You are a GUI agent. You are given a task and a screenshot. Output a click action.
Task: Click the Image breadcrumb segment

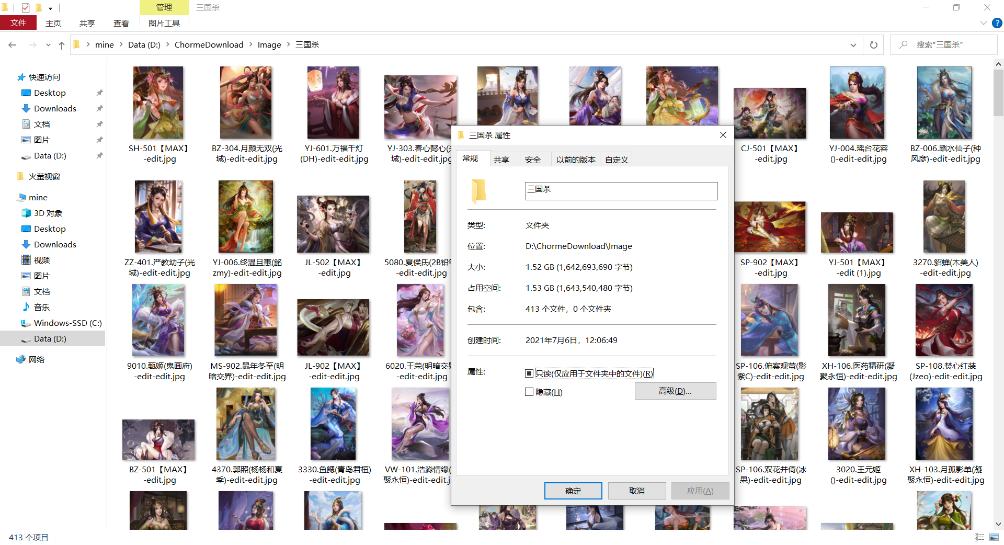click(269, 44)
